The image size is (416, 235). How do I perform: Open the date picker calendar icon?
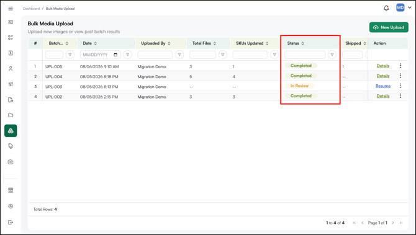click(x=115, y=55)
